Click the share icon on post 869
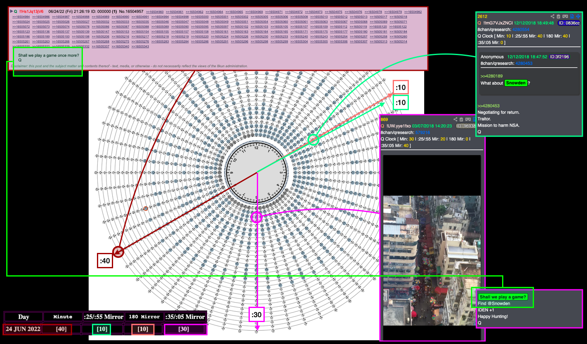Image resolution: width=587 pixels, height=344 pixels. click(x=456, y=120)
